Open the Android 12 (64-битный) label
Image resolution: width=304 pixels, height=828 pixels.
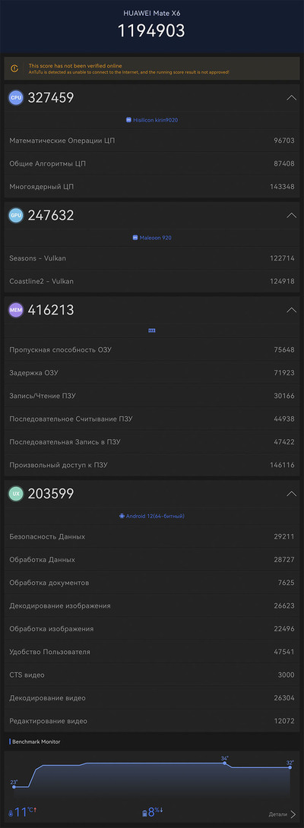coord(152,516)
